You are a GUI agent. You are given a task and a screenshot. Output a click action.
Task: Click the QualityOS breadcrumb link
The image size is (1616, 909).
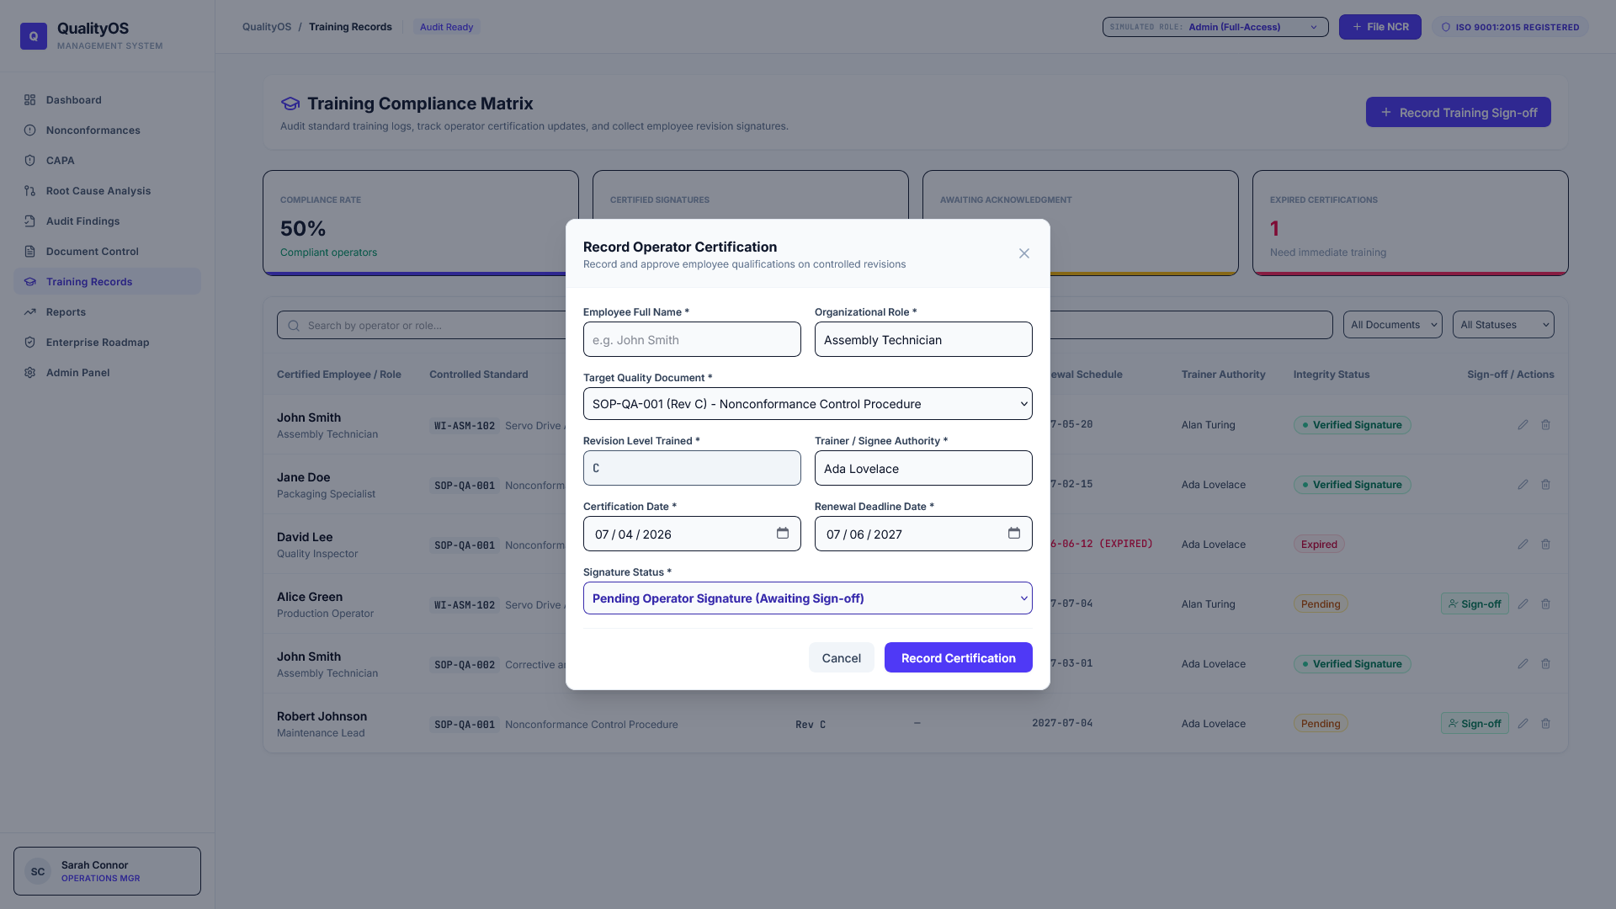[267, 27]
